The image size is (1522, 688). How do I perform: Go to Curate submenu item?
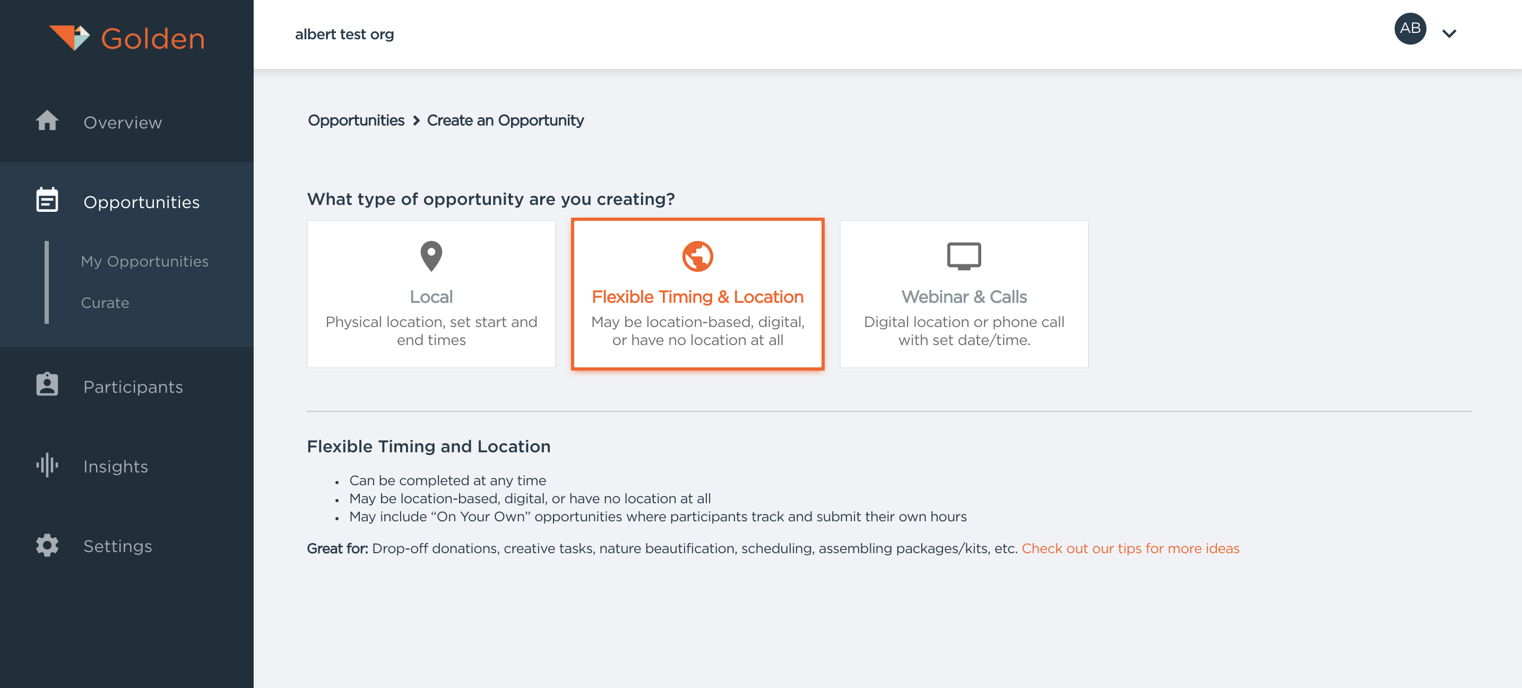pos(105,303)
